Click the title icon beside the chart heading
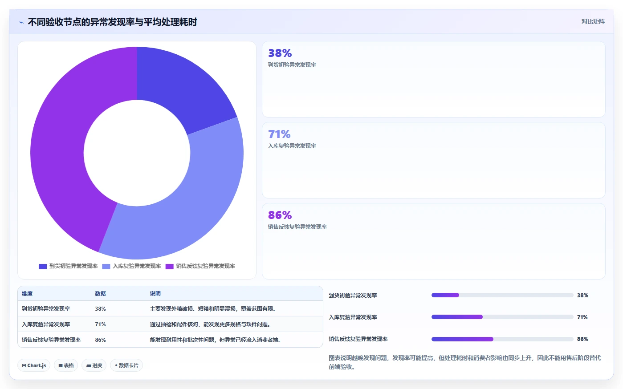The image size is (623, 389). tap(21, 22)
